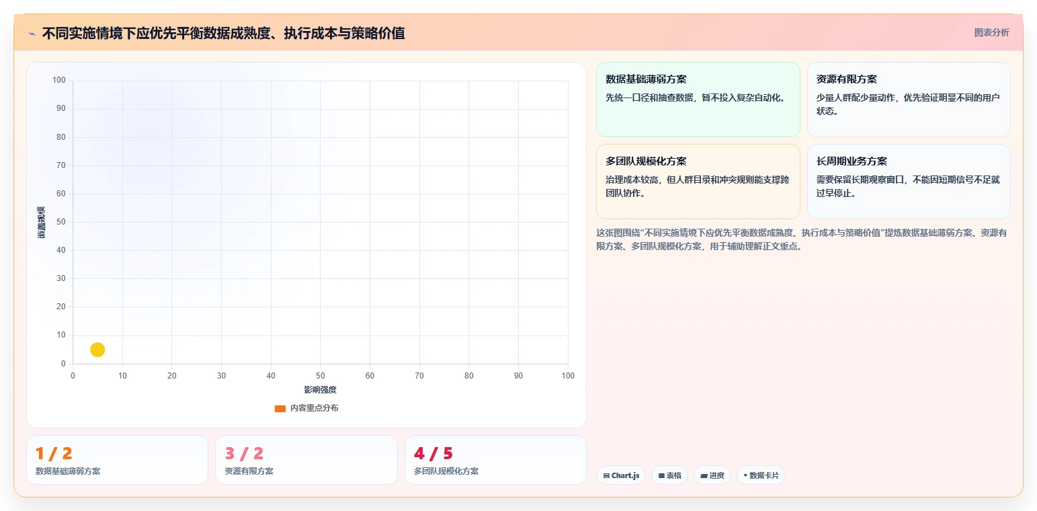
Task: Click the lightning icon beside the header title
Action: 32,33
